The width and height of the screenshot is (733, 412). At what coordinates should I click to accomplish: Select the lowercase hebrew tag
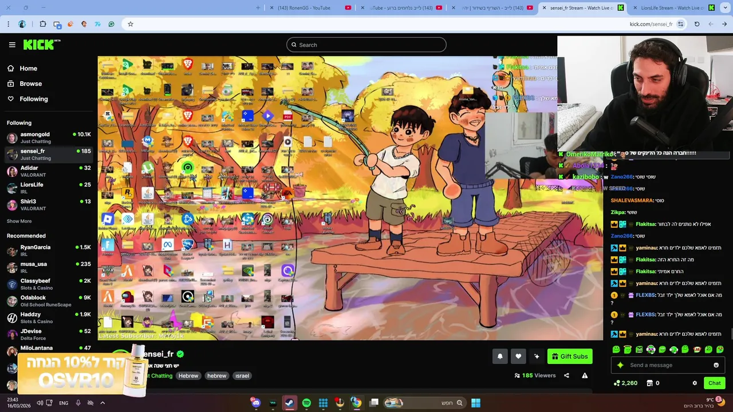216,376
